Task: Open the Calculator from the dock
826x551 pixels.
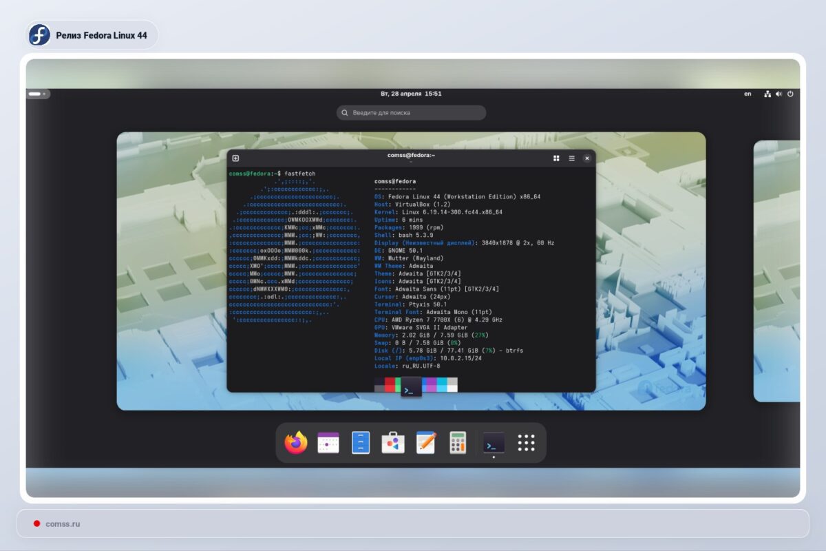Action: 457,442
